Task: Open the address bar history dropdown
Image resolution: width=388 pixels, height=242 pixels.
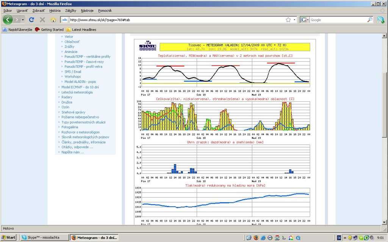Action: [294, 20]
